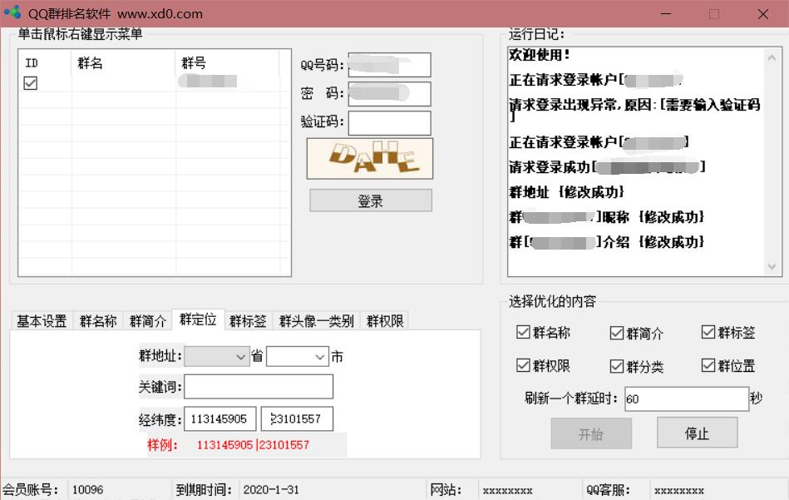The width and height of the screenshot is (789, 500).
Task: Disable the 群位置 optimization checkbox
Action: click(x=708, y=365)
